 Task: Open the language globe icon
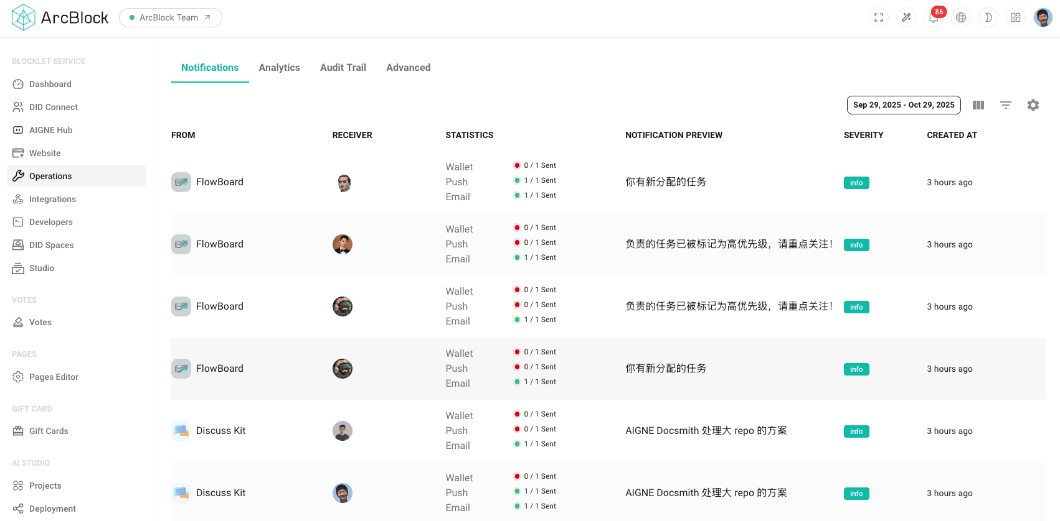tap(961, 17)
